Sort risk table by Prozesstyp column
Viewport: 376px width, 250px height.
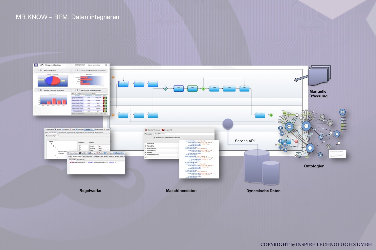[77, 95]
